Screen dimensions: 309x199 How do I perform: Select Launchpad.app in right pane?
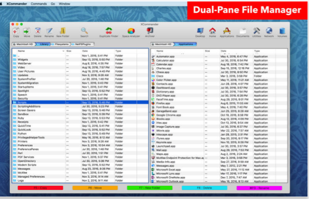point(219,146)
